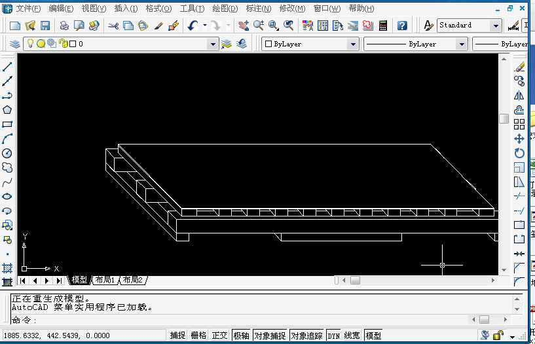The height and width of the screenshot is (344, 535).
Task: Toggle 对象捕捉 object snap
Action: tap(270, 335)
